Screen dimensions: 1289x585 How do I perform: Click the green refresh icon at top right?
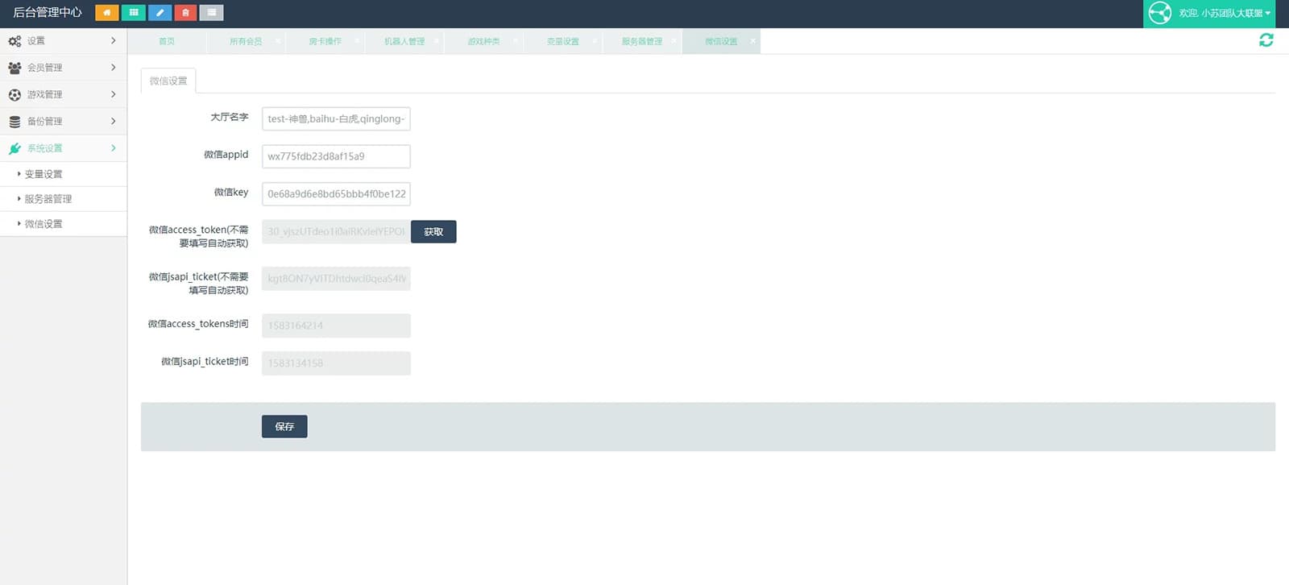(1266, 40)
